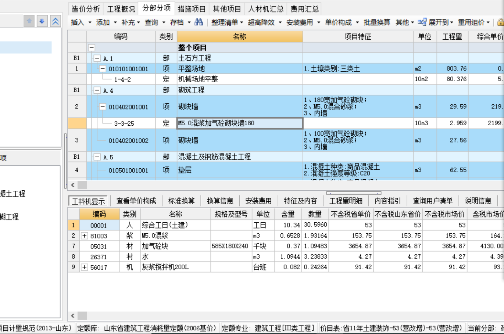Open the 查看单价构成 tab
This screenshot has height=334, width=504.
(136, 201)
